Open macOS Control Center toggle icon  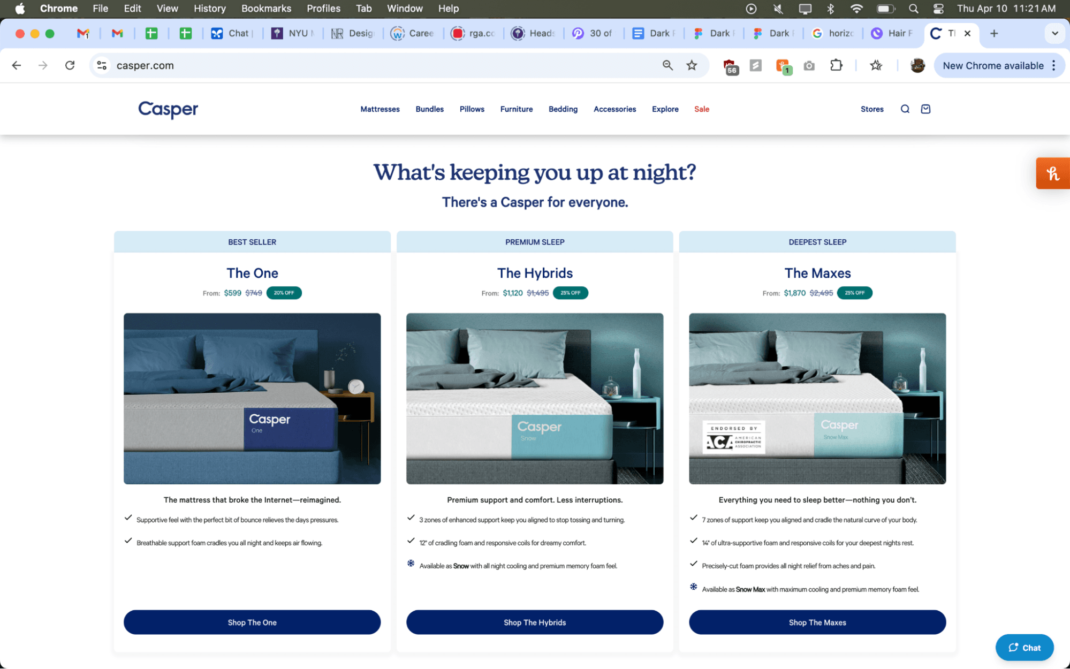938,9
